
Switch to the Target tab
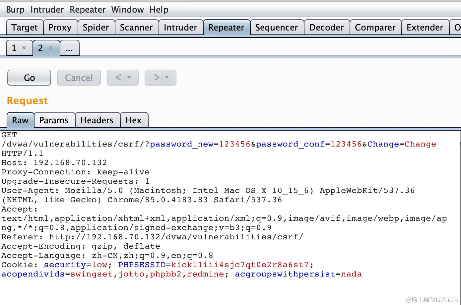[25, 27]
